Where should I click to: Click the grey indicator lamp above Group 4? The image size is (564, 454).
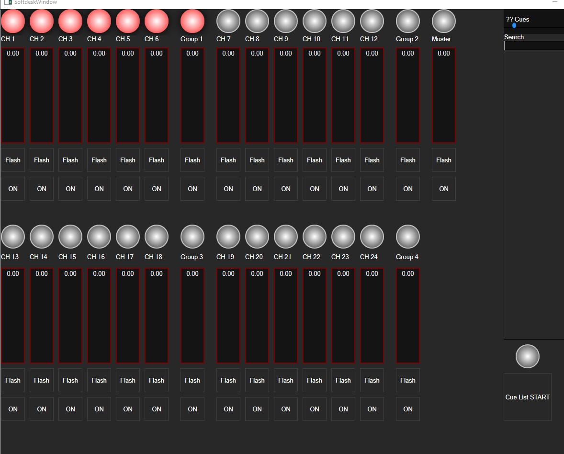(x=408, y=237)
